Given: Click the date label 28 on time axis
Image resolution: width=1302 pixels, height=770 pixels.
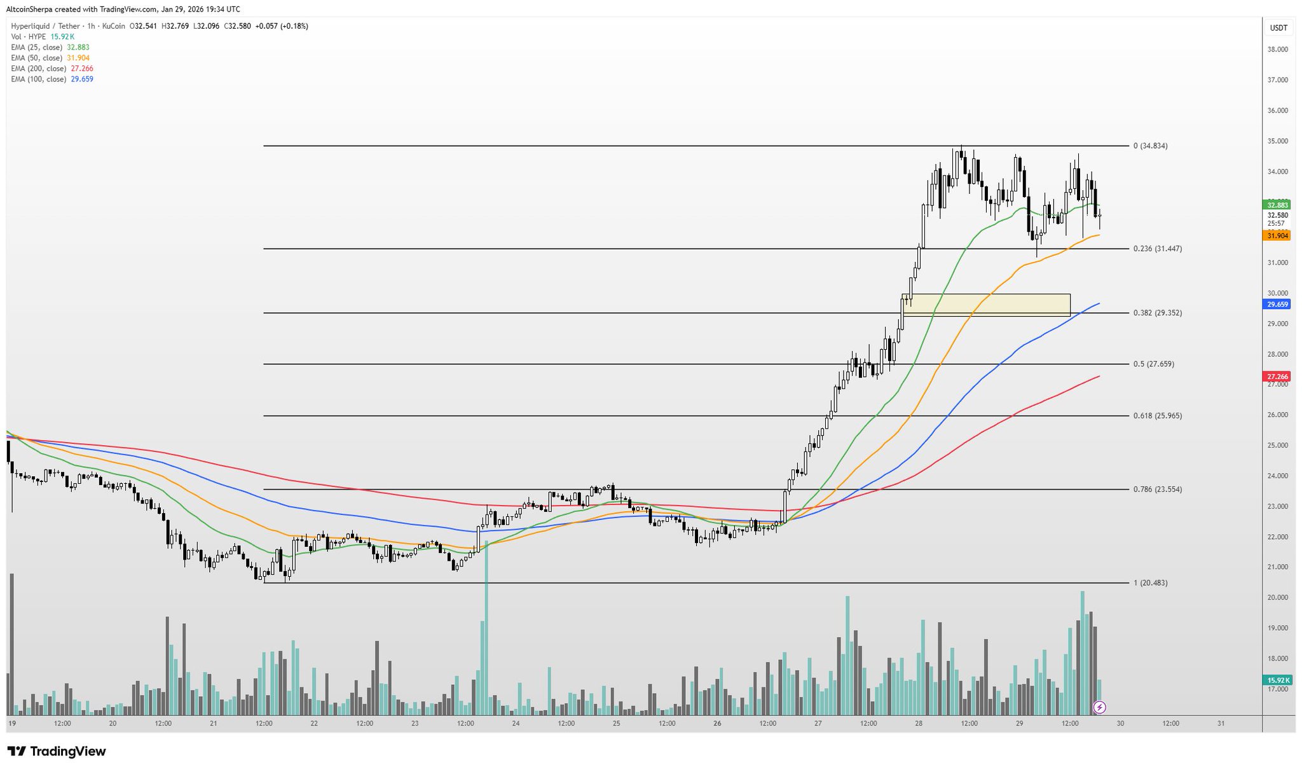Looking at the screenshot, I should [919, 724].
